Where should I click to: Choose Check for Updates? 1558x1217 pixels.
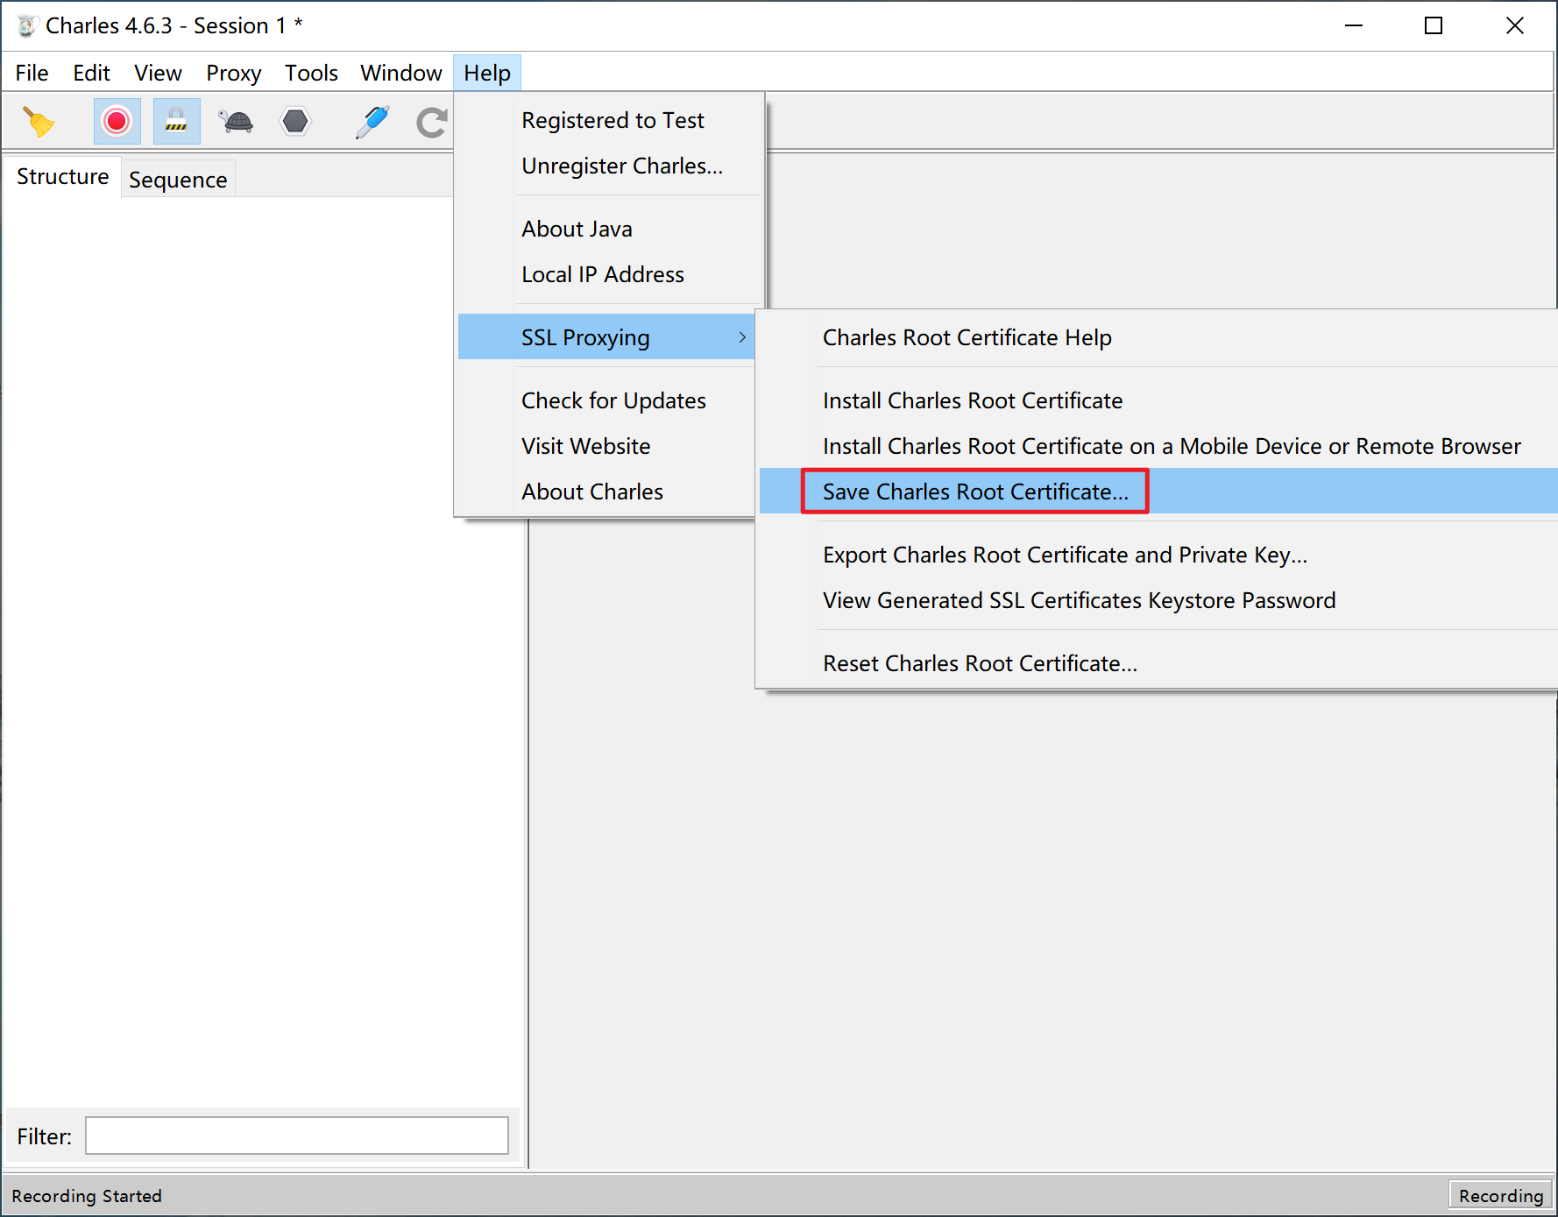tap(612, 400)
